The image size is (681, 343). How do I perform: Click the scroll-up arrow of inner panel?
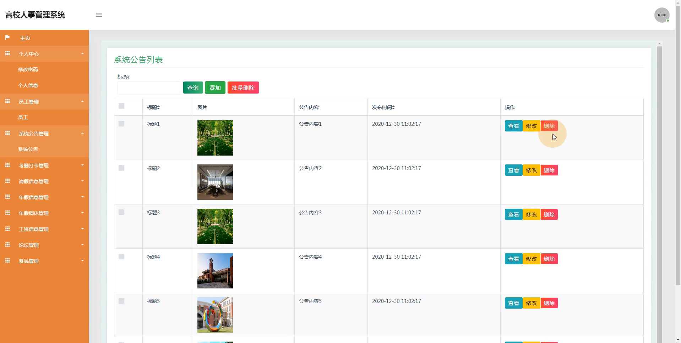(659, 44)
